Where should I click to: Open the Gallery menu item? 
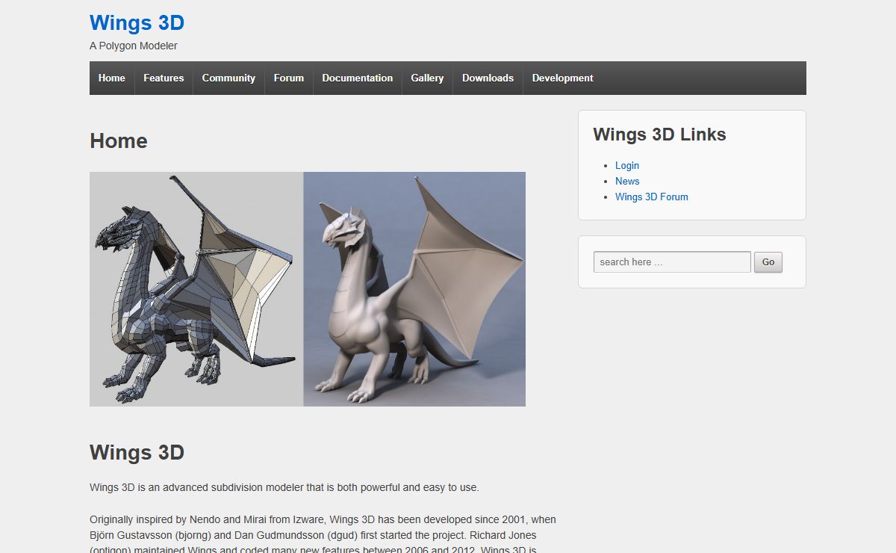[x=427, y=78]
